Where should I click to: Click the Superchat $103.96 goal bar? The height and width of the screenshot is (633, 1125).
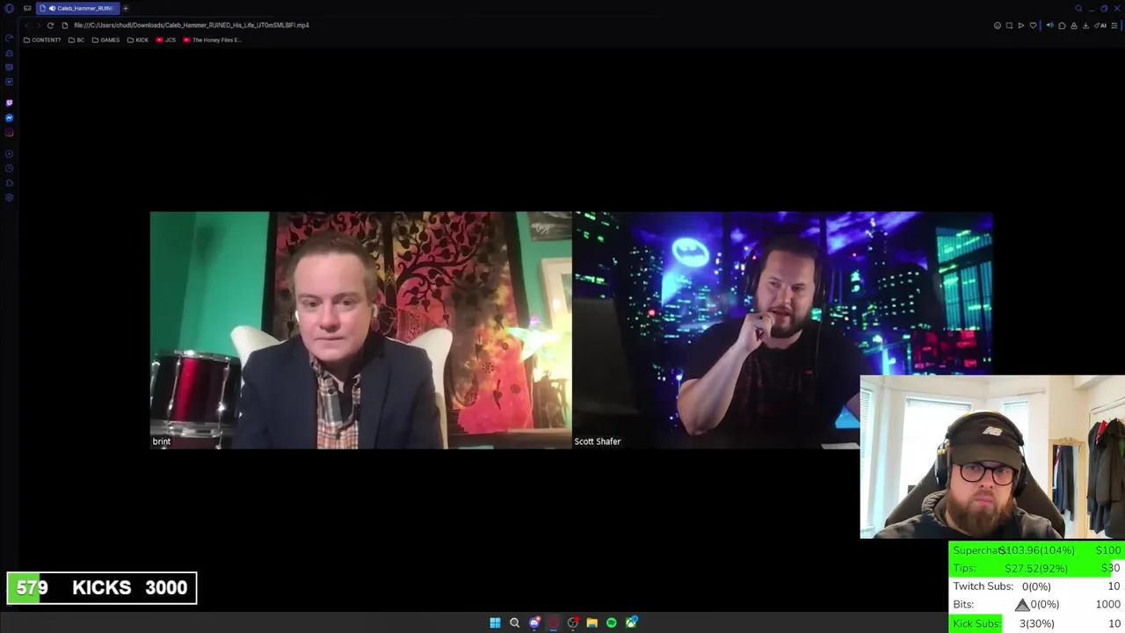(1037, 550)
